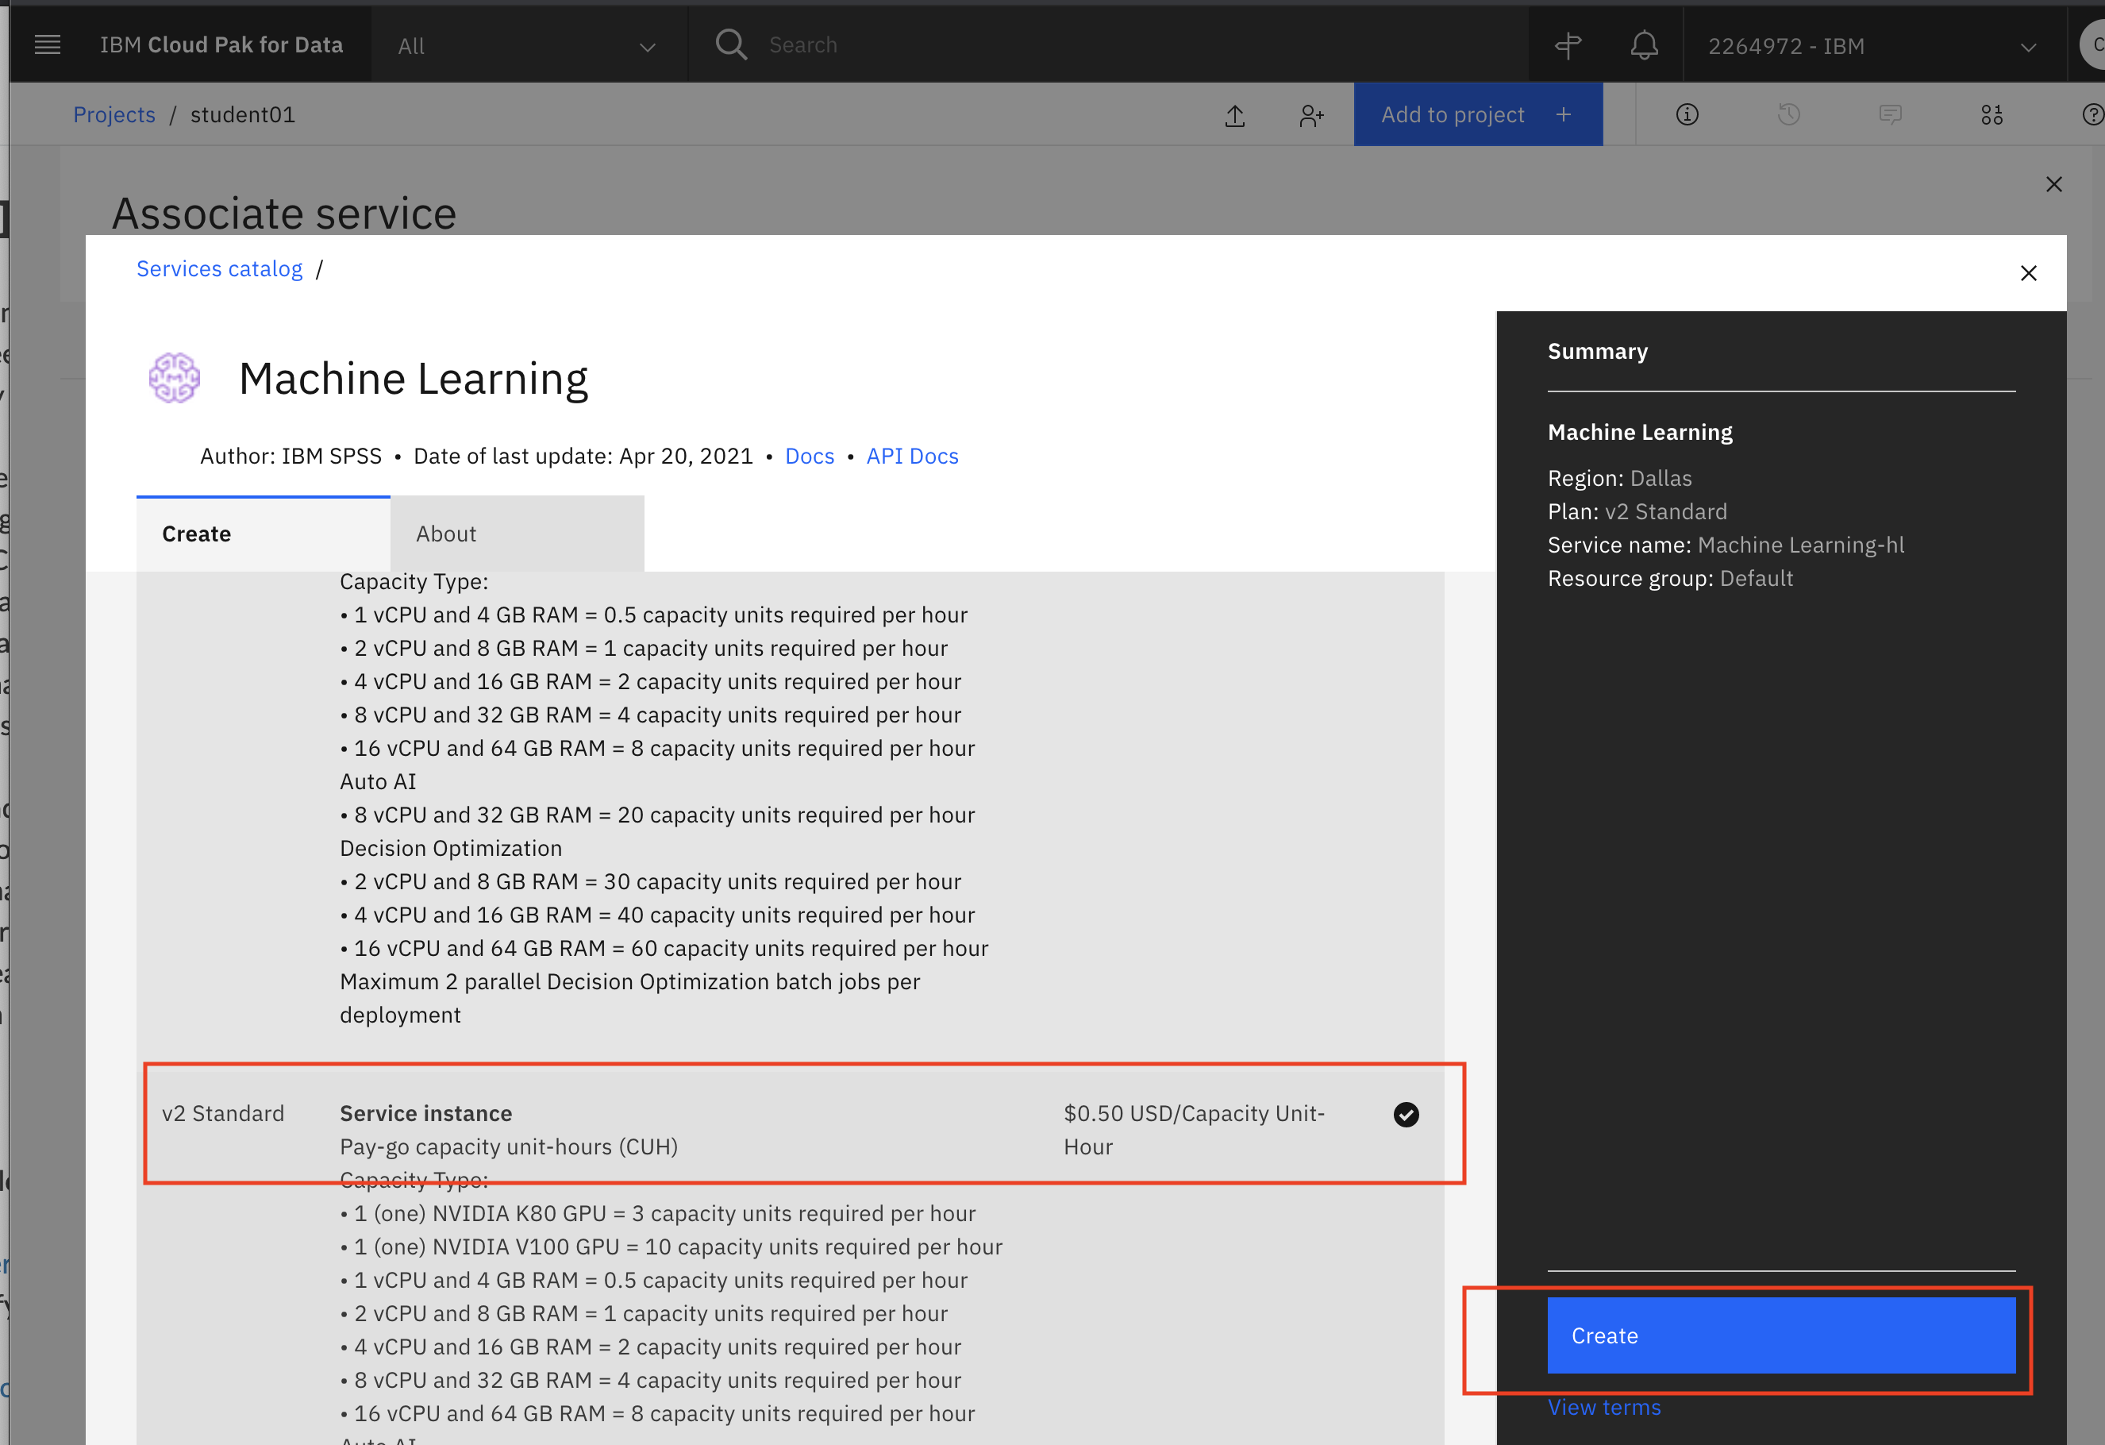Expand the 2264972 - IBM account dropdown
This screenshot has width=2105, height=1445.
[x=1874, y=45]
